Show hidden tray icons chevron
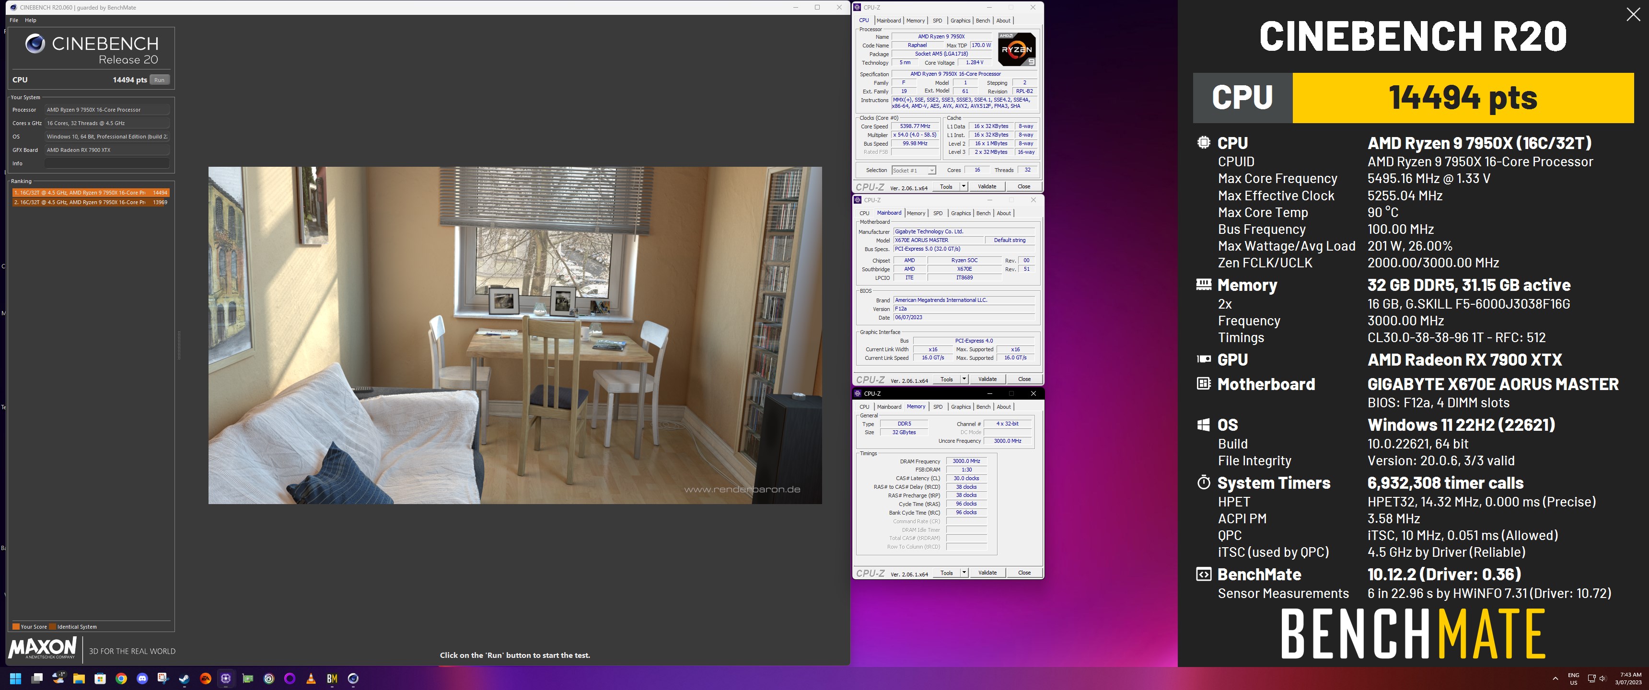 (1556, 678)
